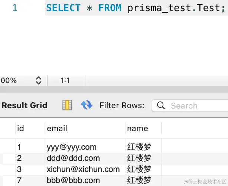Click the magnifier icon in Filter Rows
The height and width of the screenshot is (186, 228).
tap(161, 106)
